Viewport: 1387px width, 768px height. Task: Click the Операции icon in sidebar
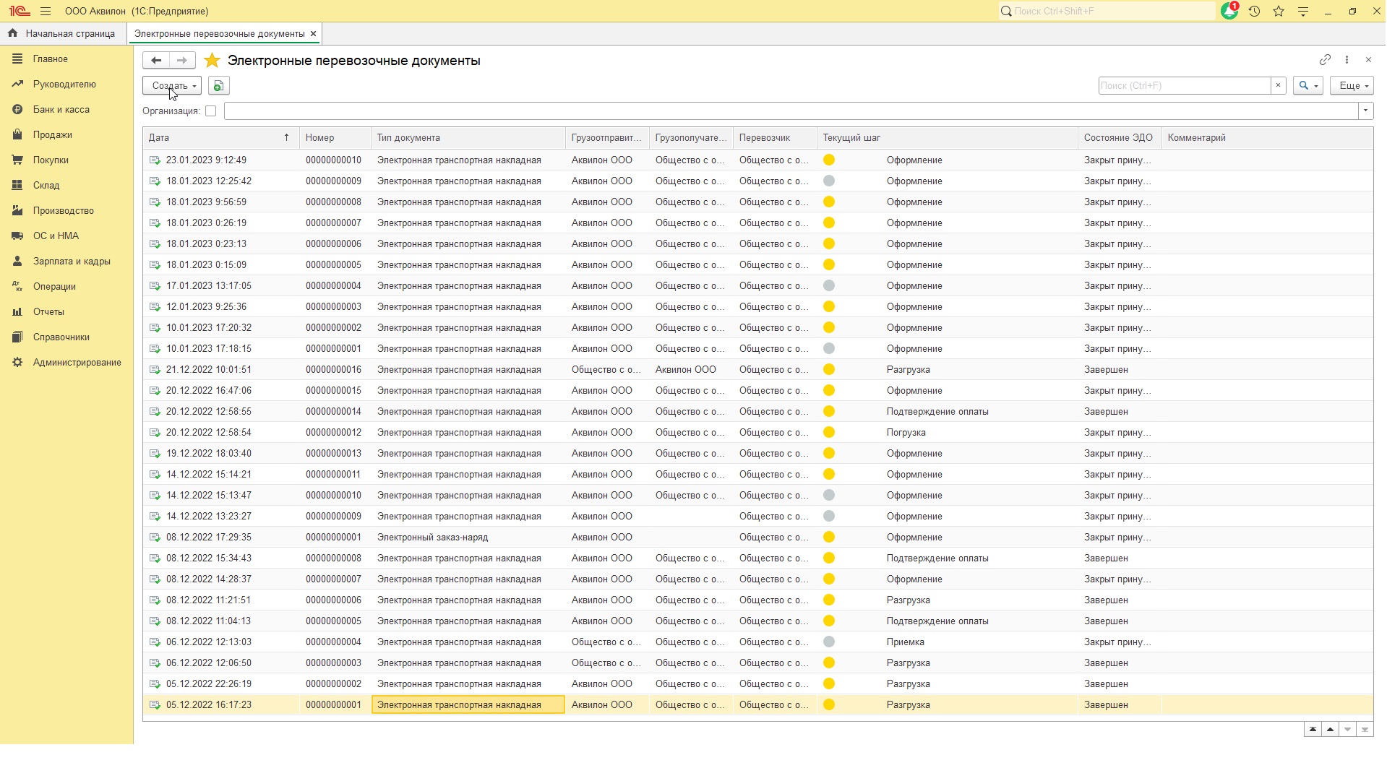click(17, 287)
